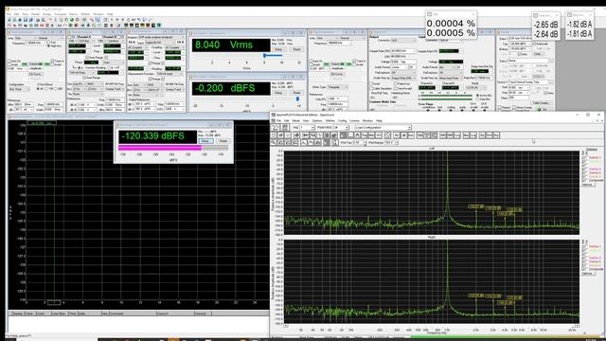
Task: Open File menu in AP2700 window
Action: [x=9, y=14]
